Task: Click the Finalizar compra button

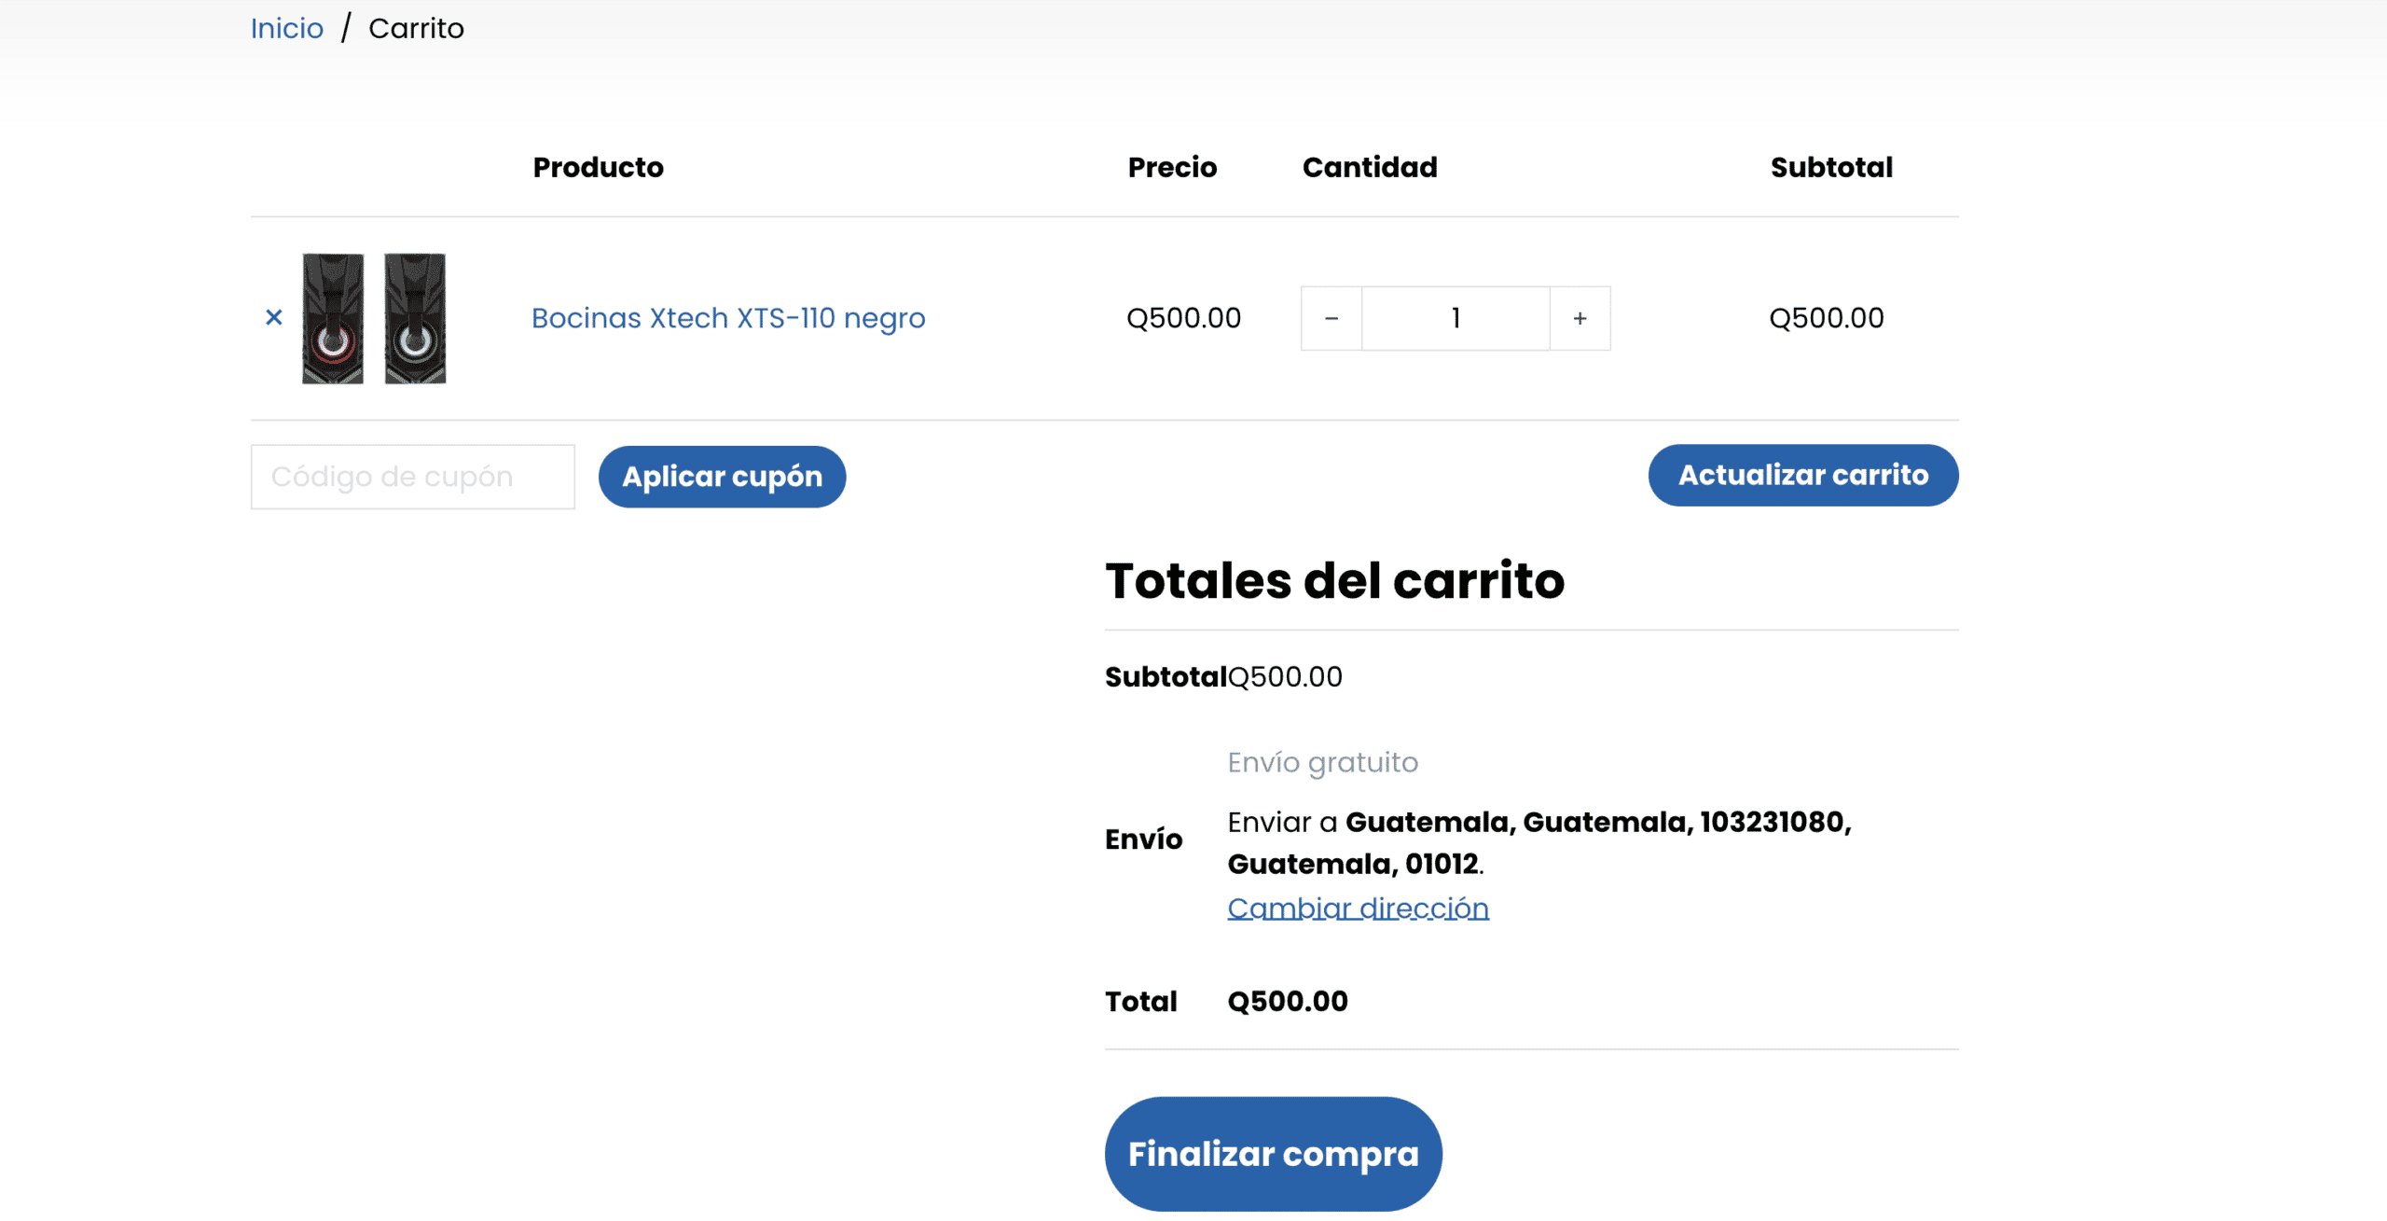Action: pos(1273,1154)
